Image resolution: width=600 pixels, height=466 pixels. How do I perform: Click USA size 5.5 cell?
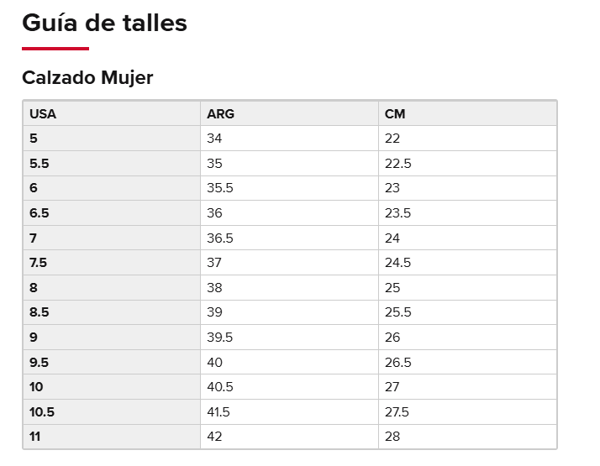point(112,163)
